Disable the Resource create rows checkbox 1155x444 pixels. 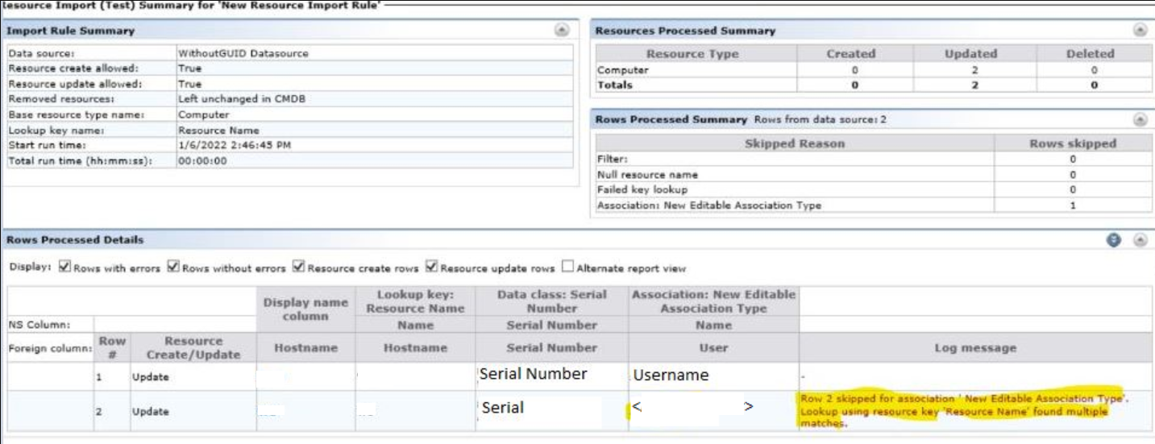point(300,267)
